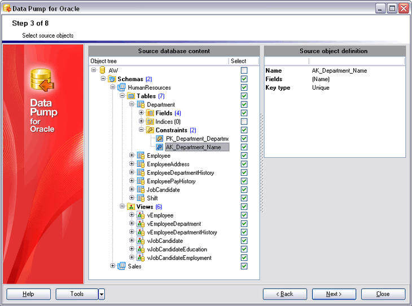
Task: Enable the Indices (0) checkbox
Action: click(x=244, y=122)
